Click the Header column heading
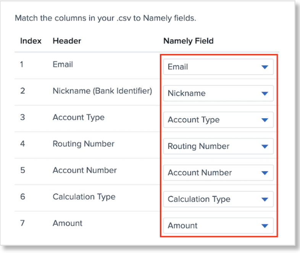This screenshot has height=253, width=300. (67, 41)
